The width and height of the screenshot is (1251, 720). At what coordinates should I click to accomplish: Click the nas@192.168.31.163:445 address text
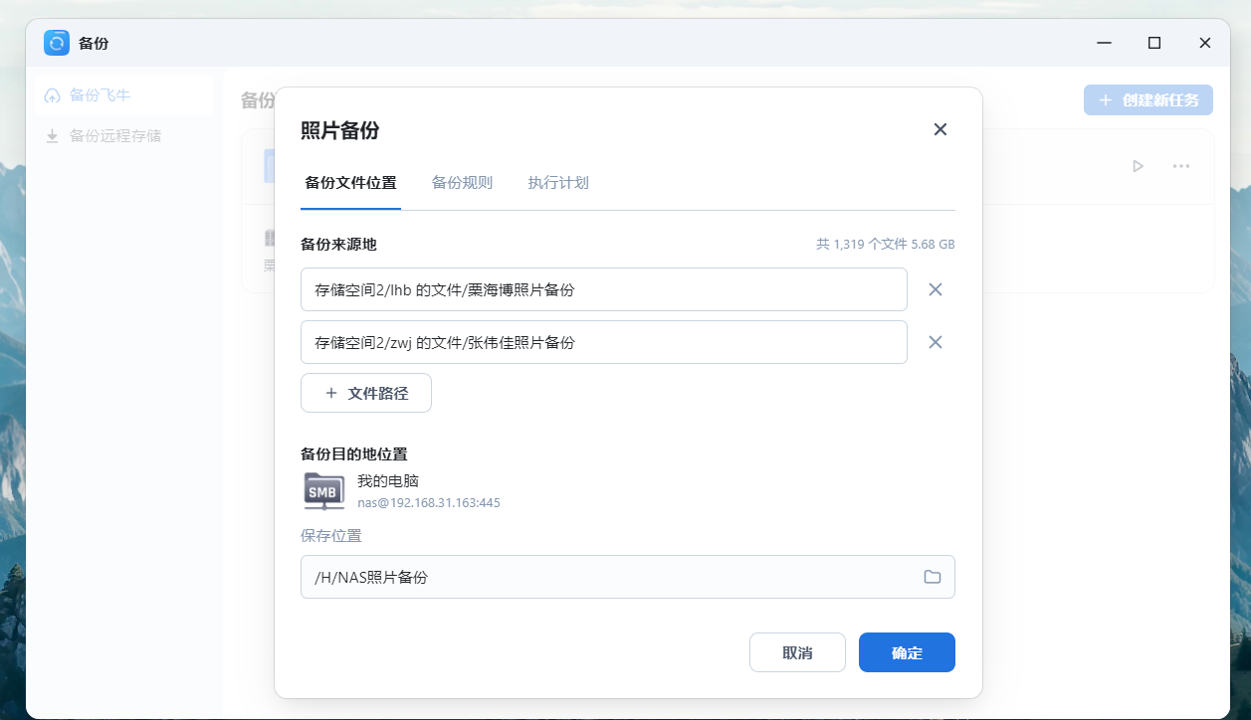pos(429,503)
